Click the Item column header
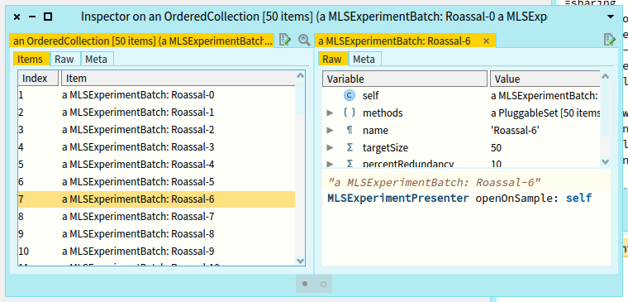Screen dimensions: 628x302 pos(178,79)
